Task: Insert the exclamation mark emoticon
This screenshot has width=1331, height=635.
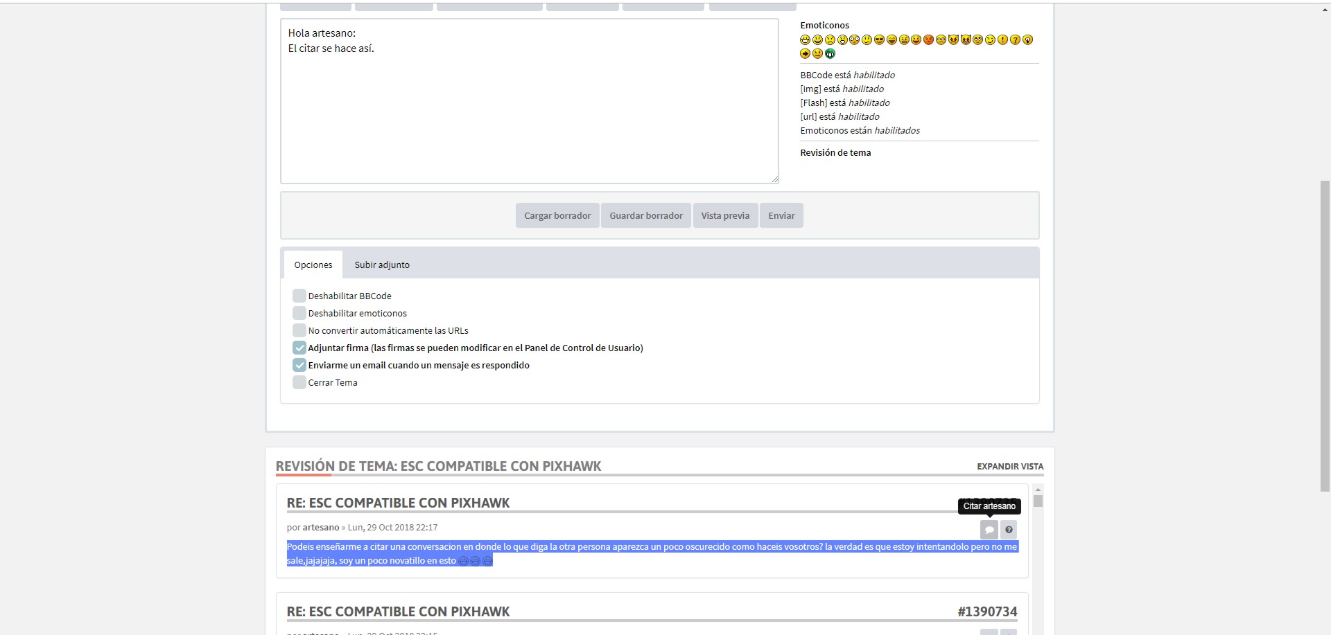Action: (1002, 40)
